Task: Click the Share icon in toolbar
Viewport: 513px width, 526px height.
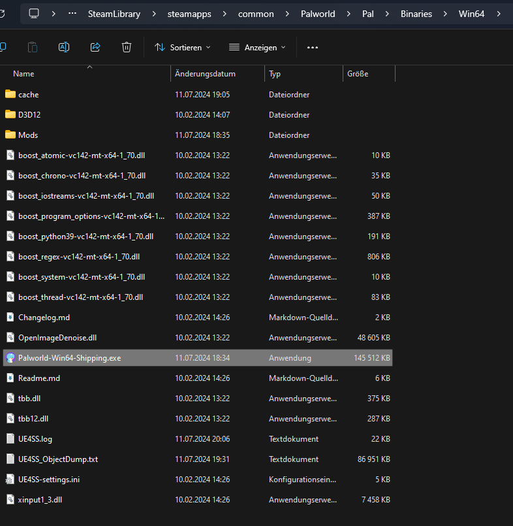Action: click(95, 47)
